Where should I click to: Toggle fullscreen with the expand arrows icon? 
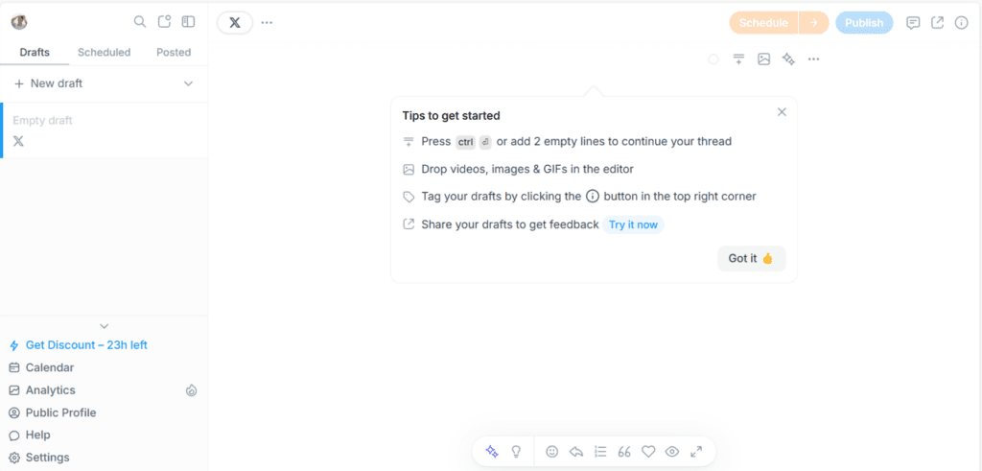tap(696, 451)
